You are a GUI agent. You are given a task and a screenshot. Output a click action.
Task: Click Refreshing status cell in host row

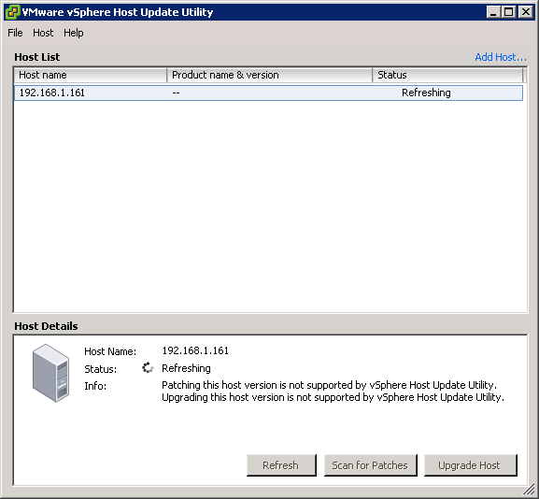coord(426,93)
